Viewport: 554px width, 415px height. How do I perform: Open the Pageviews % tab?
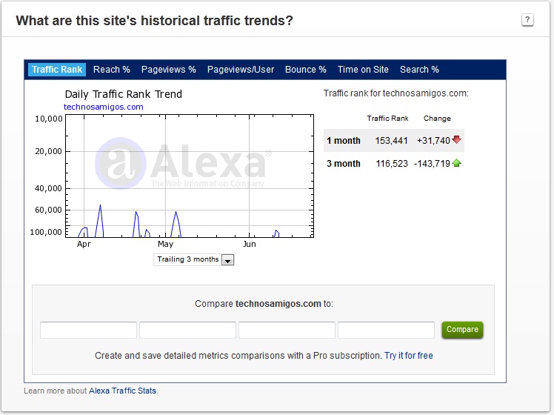pos(169,70)
